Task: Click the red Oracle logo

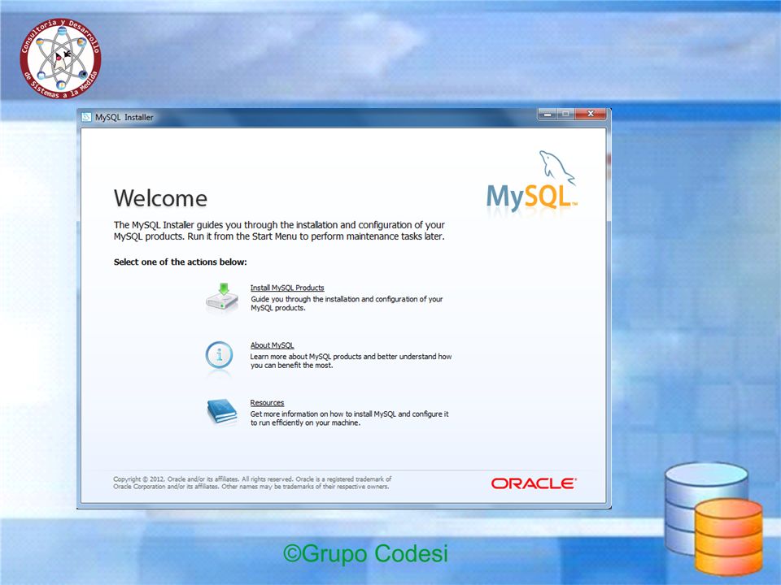Action: tap(534, 483)
